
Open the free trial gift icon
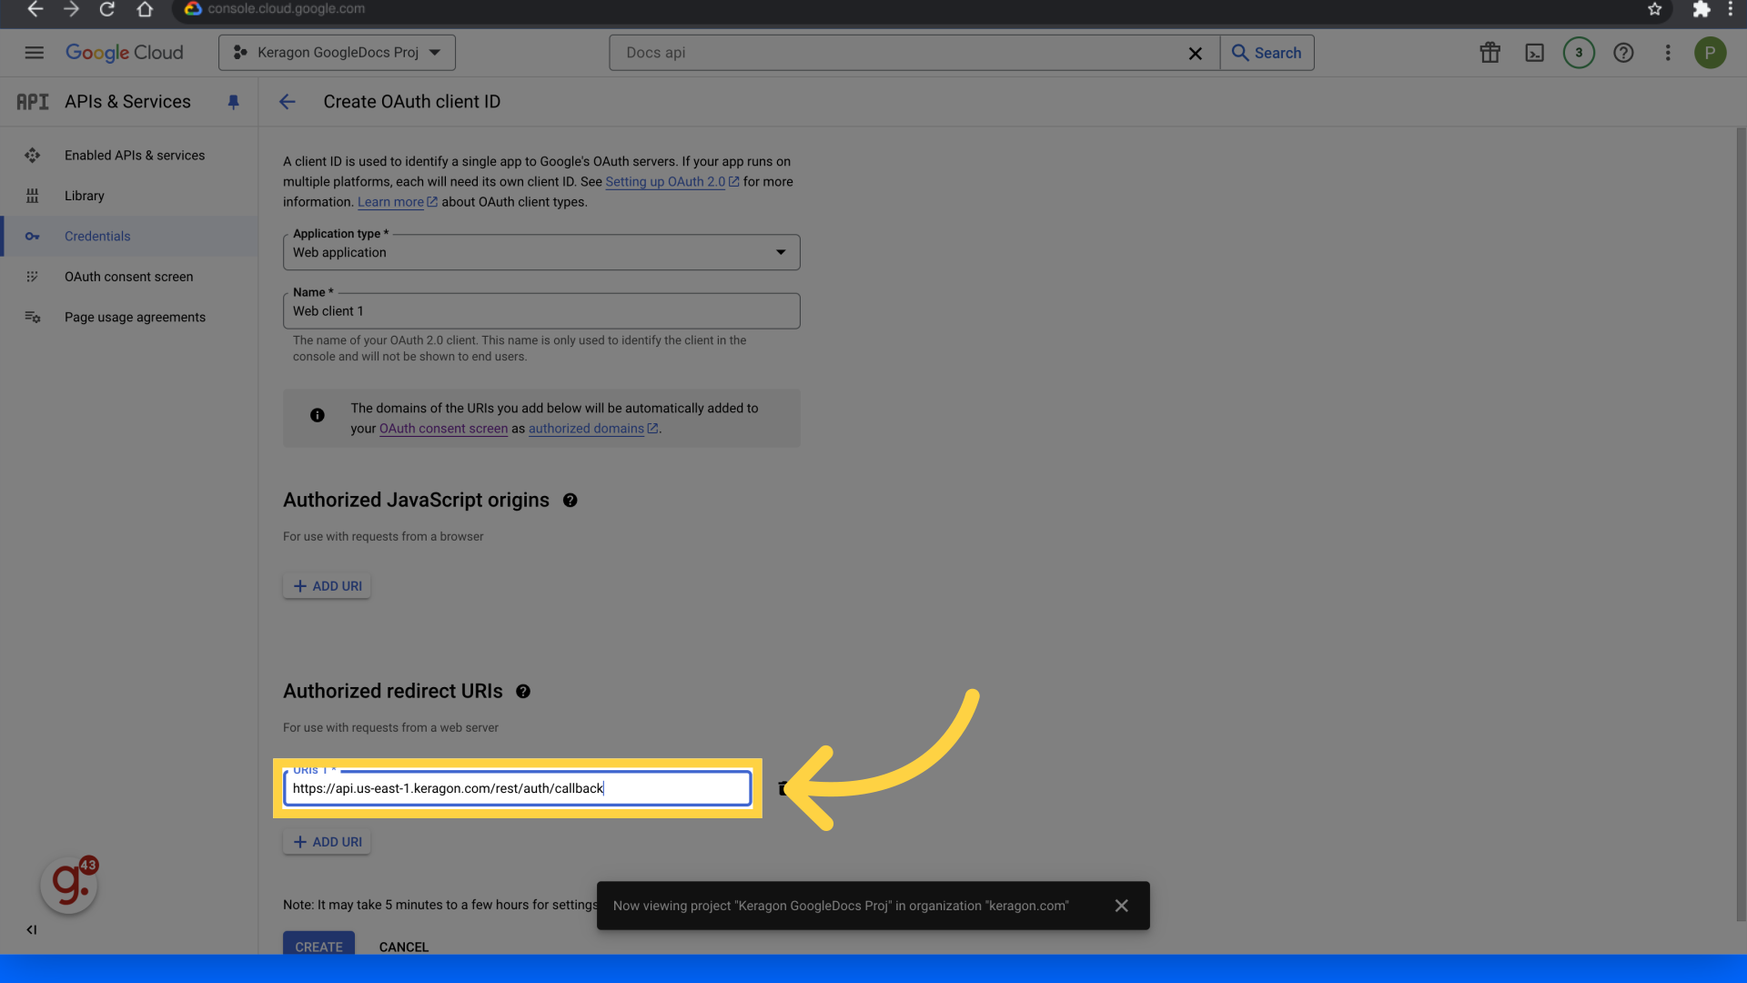(1489, 53)
